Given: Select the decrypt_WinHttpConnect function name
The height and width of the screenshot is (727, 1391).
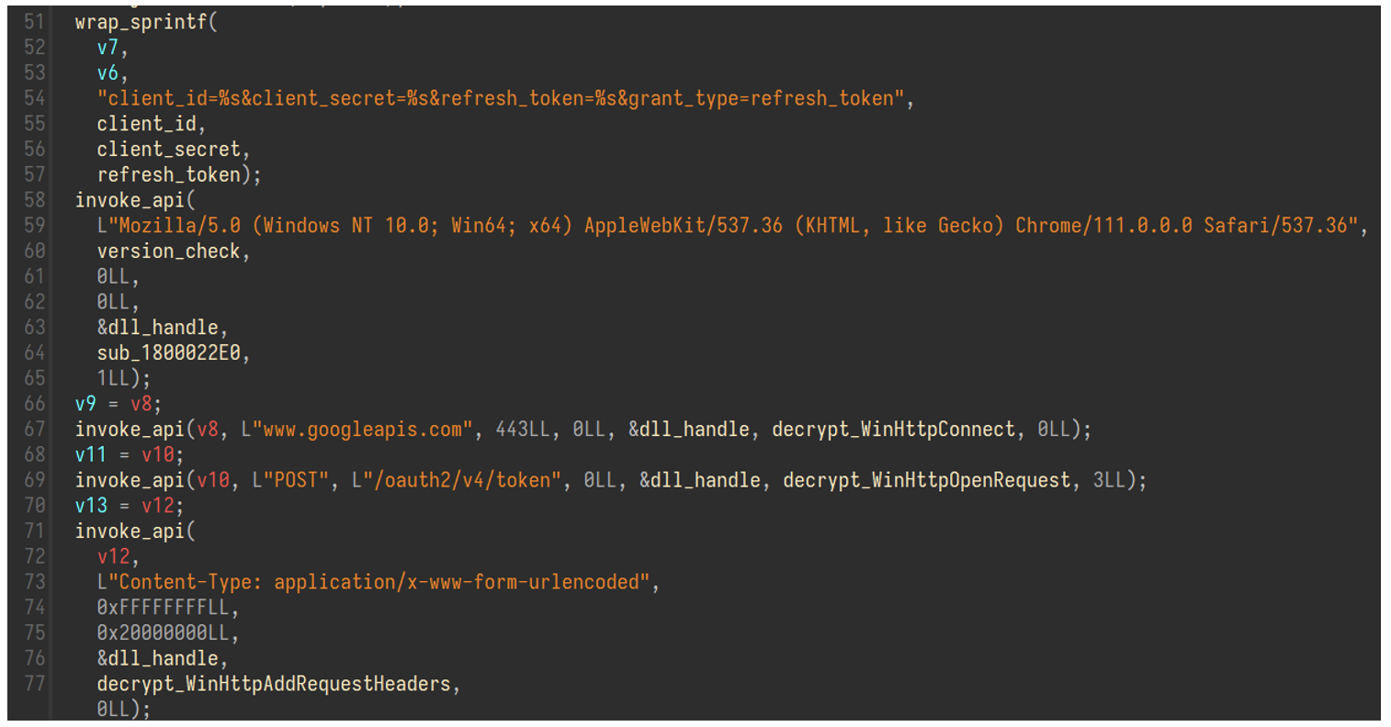Looking at the screenshot, I should 893,429.
